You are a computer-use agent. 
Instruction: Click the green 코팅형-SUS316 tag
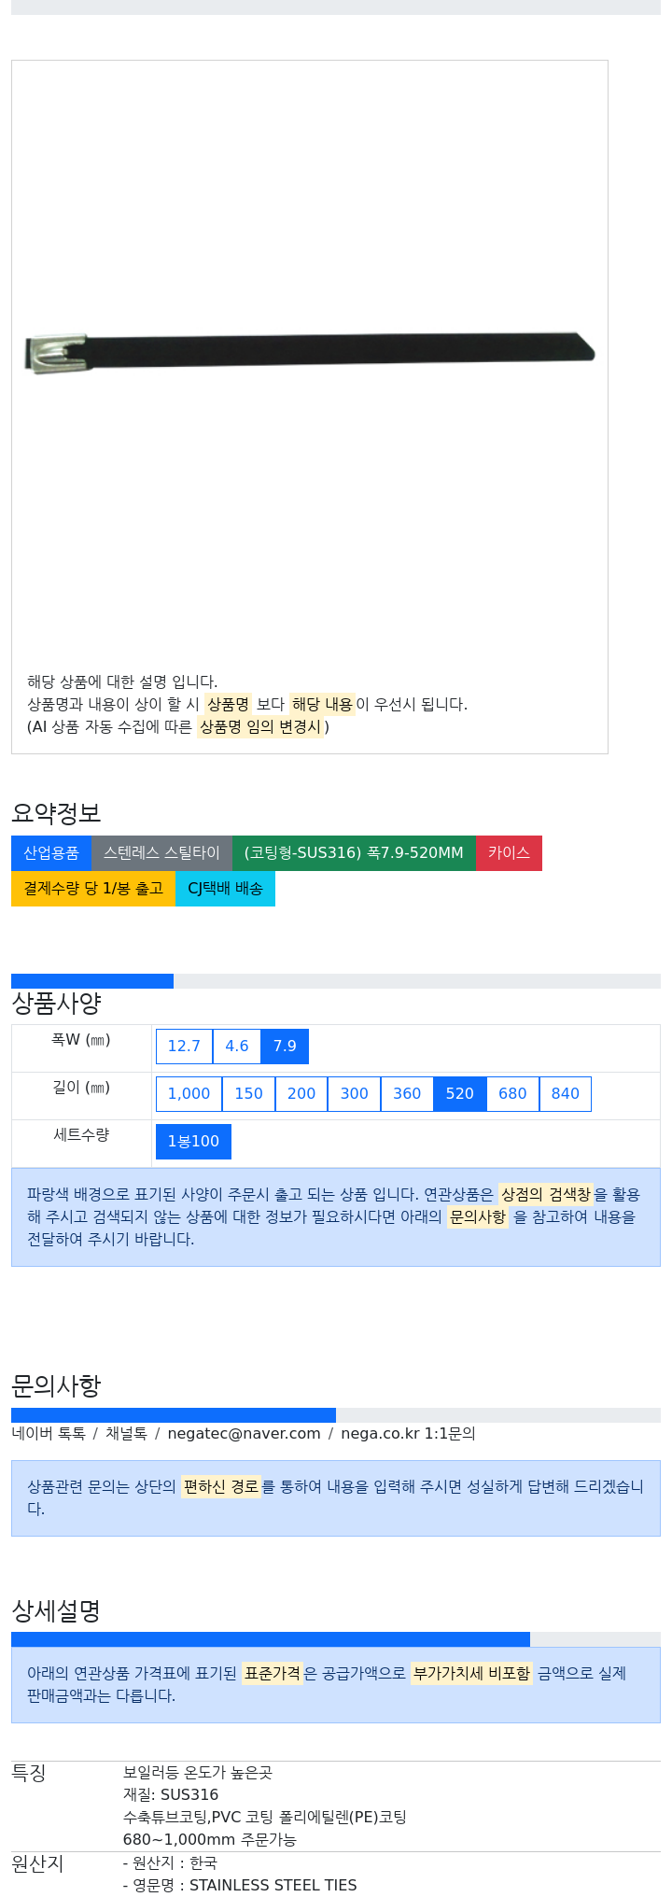(x=354, y=852)
